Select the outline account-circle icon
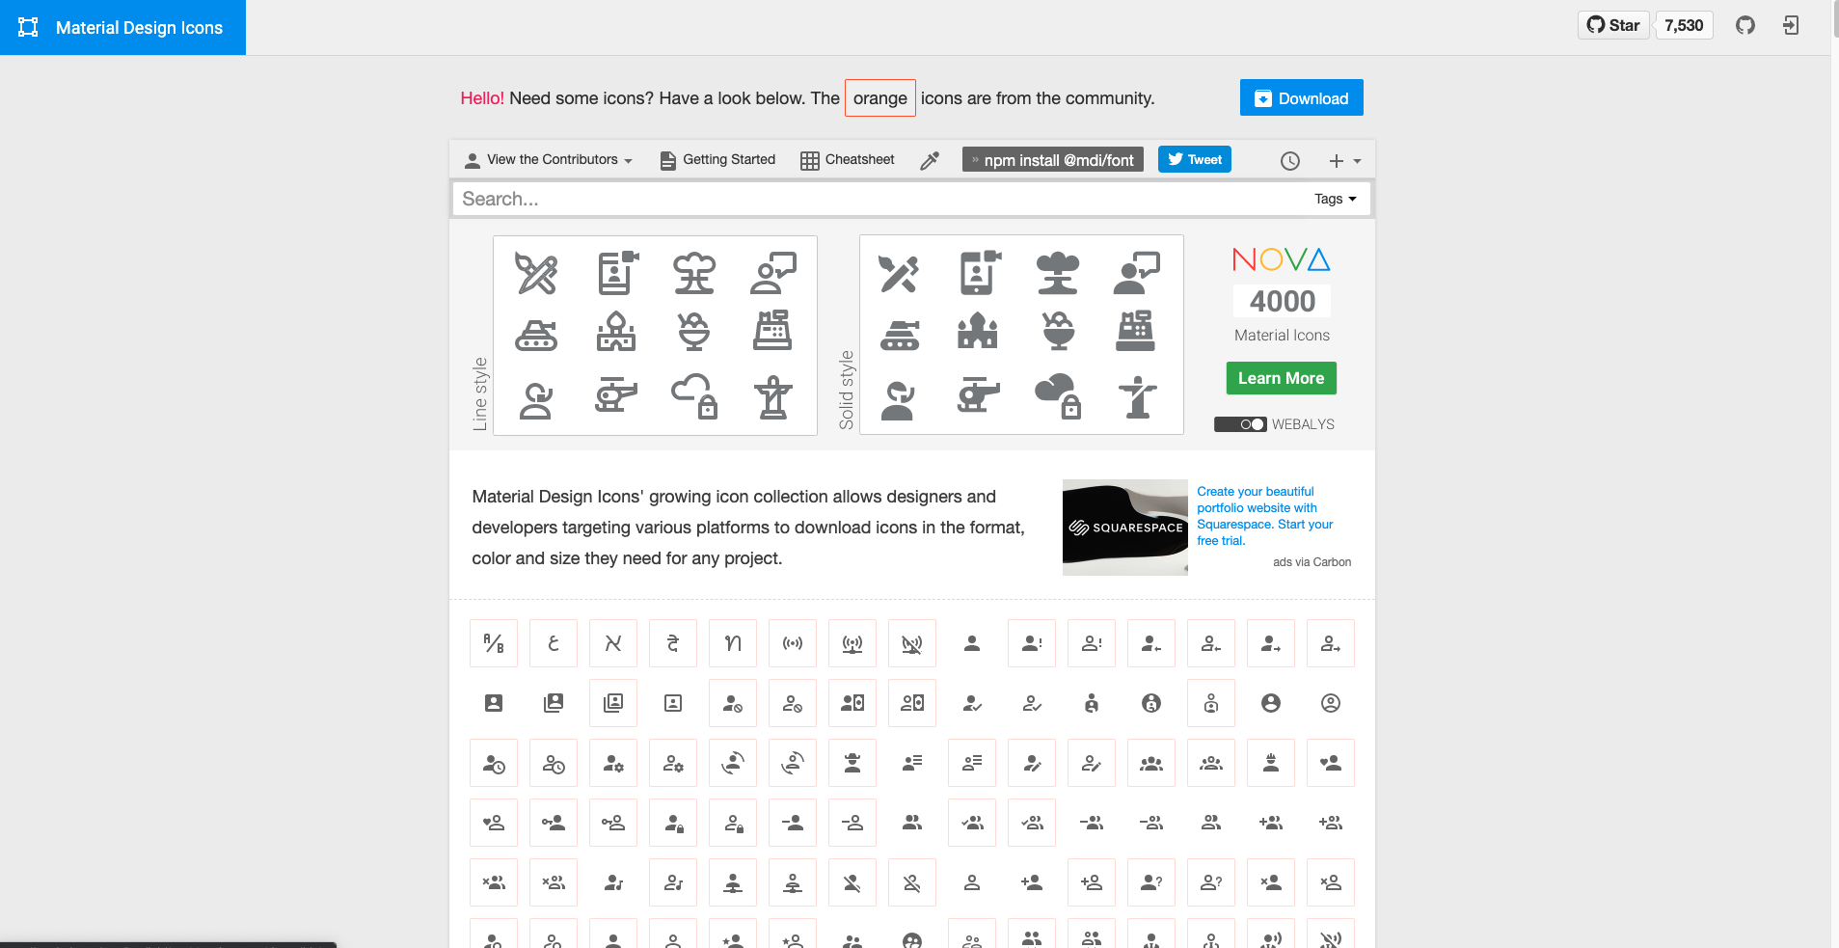Viewport: 1839px width, 948px height. point(1331,703)
